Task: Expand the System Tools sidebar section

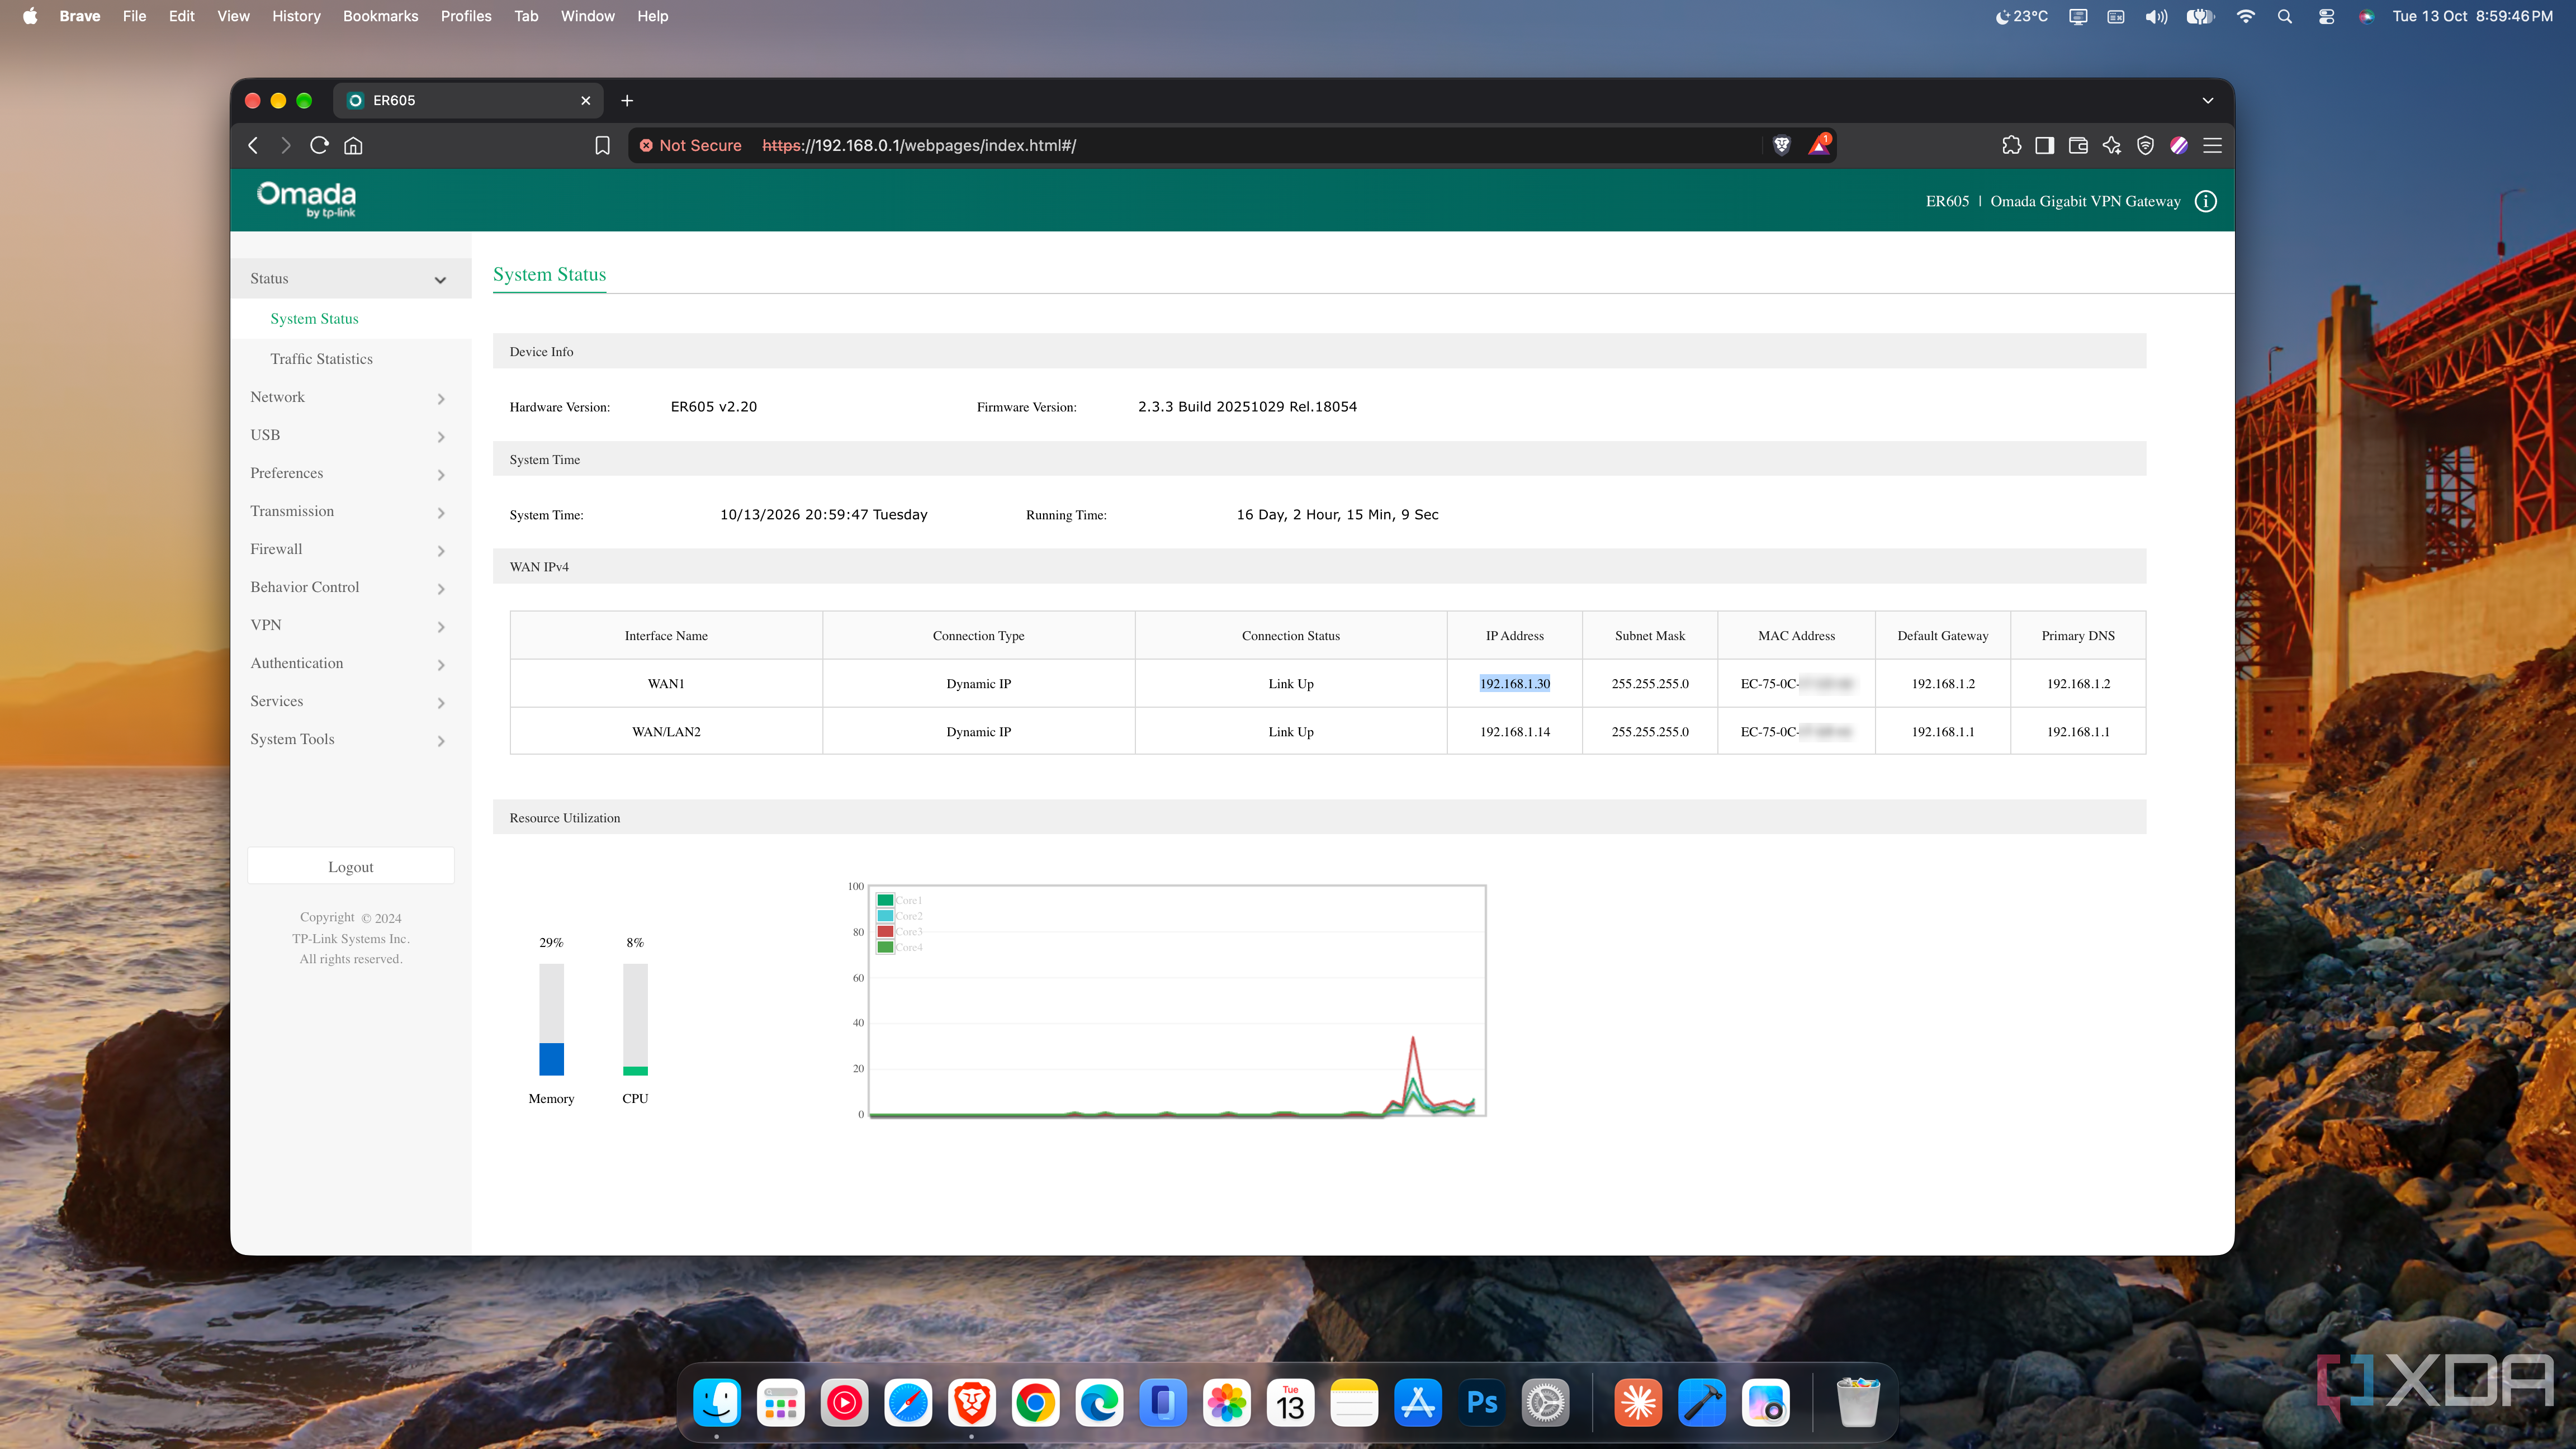Action: pyautogui.click(x=350, y=739)
